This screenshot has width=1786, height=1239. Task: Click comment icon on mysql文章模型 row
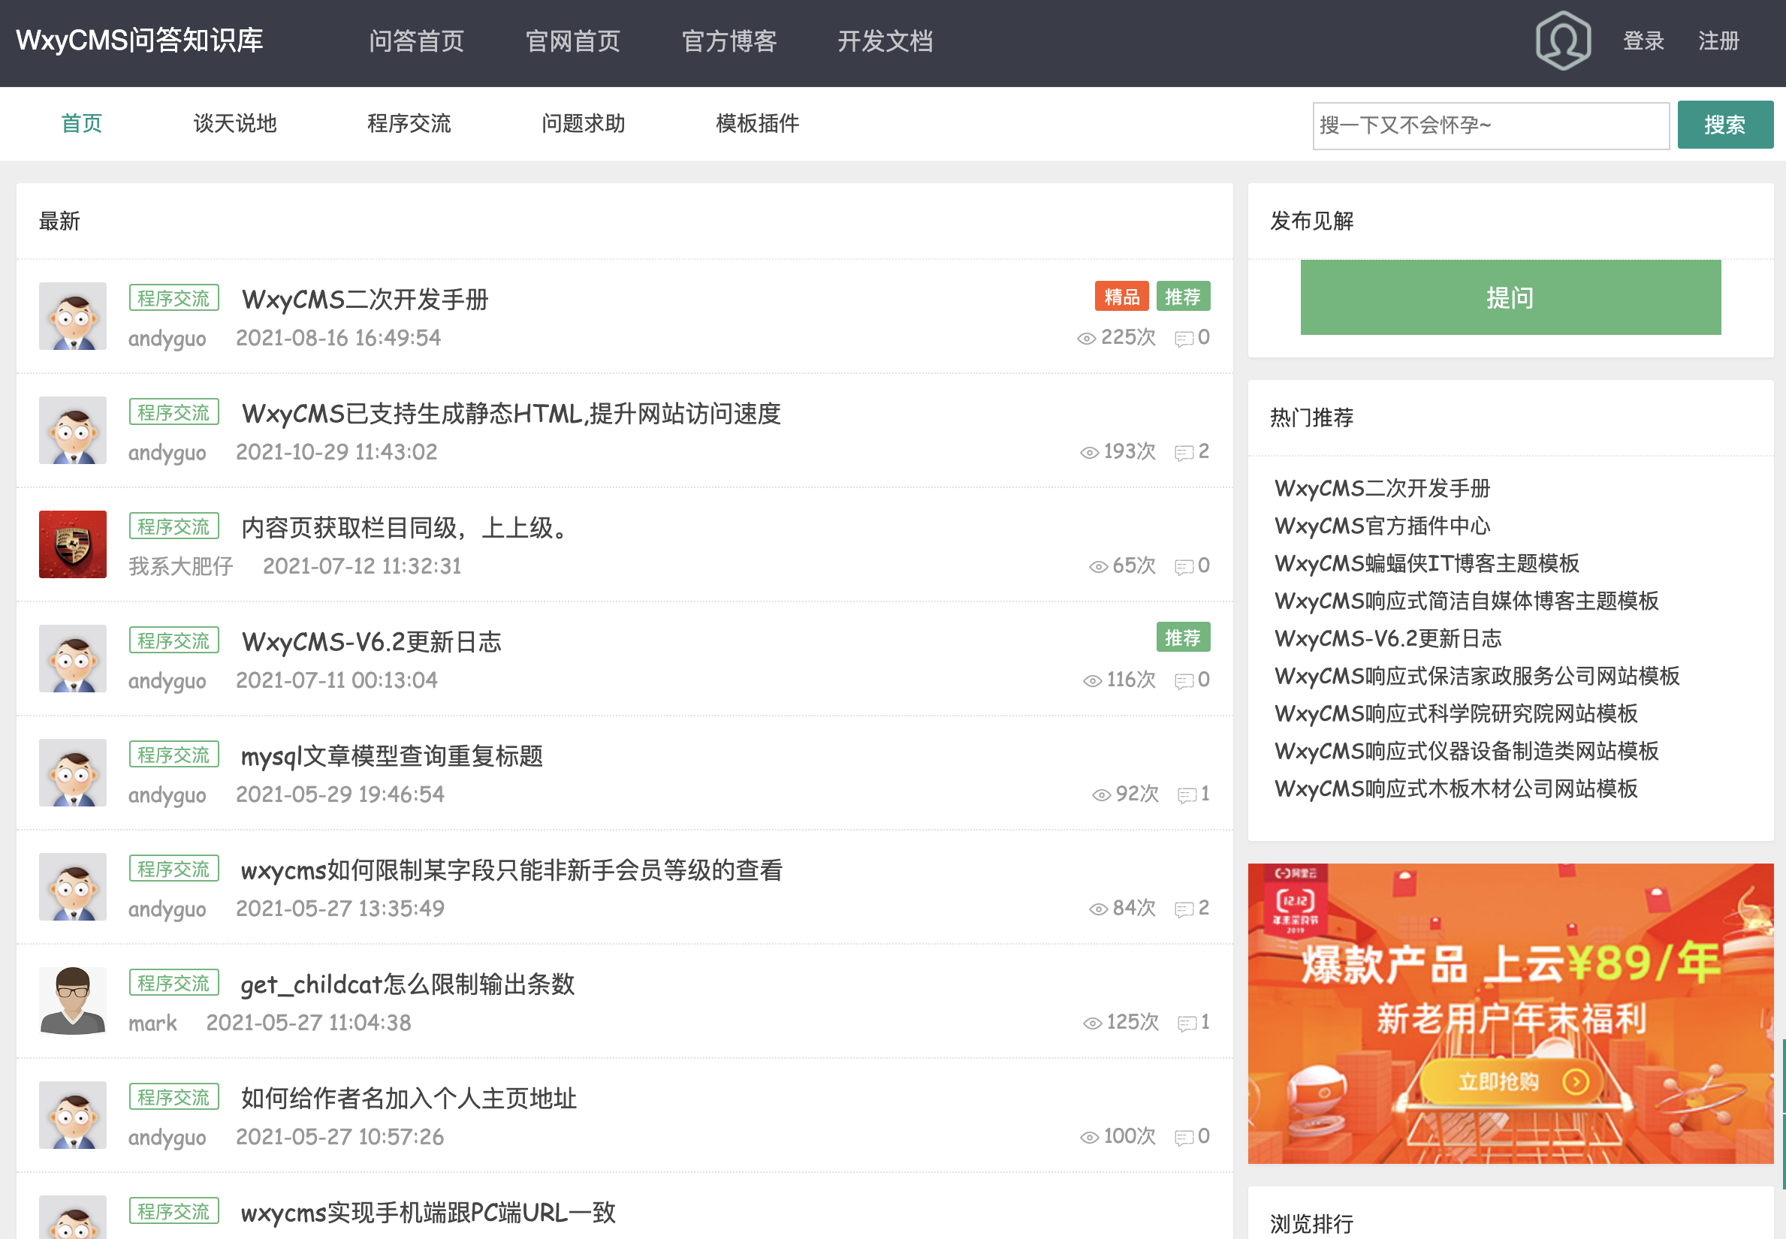tap(1187, 795)
